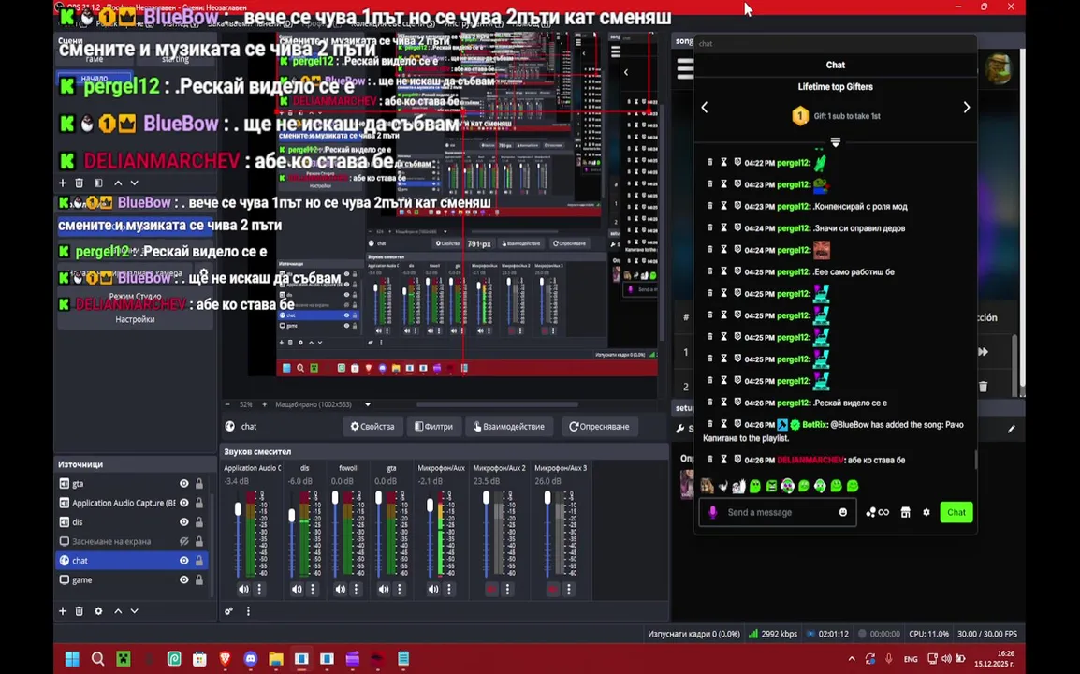This screenshot has width=1080, height=674.
Task: Unmute the Микрофон/Aux 2 channel
Action: coord(491,589)
